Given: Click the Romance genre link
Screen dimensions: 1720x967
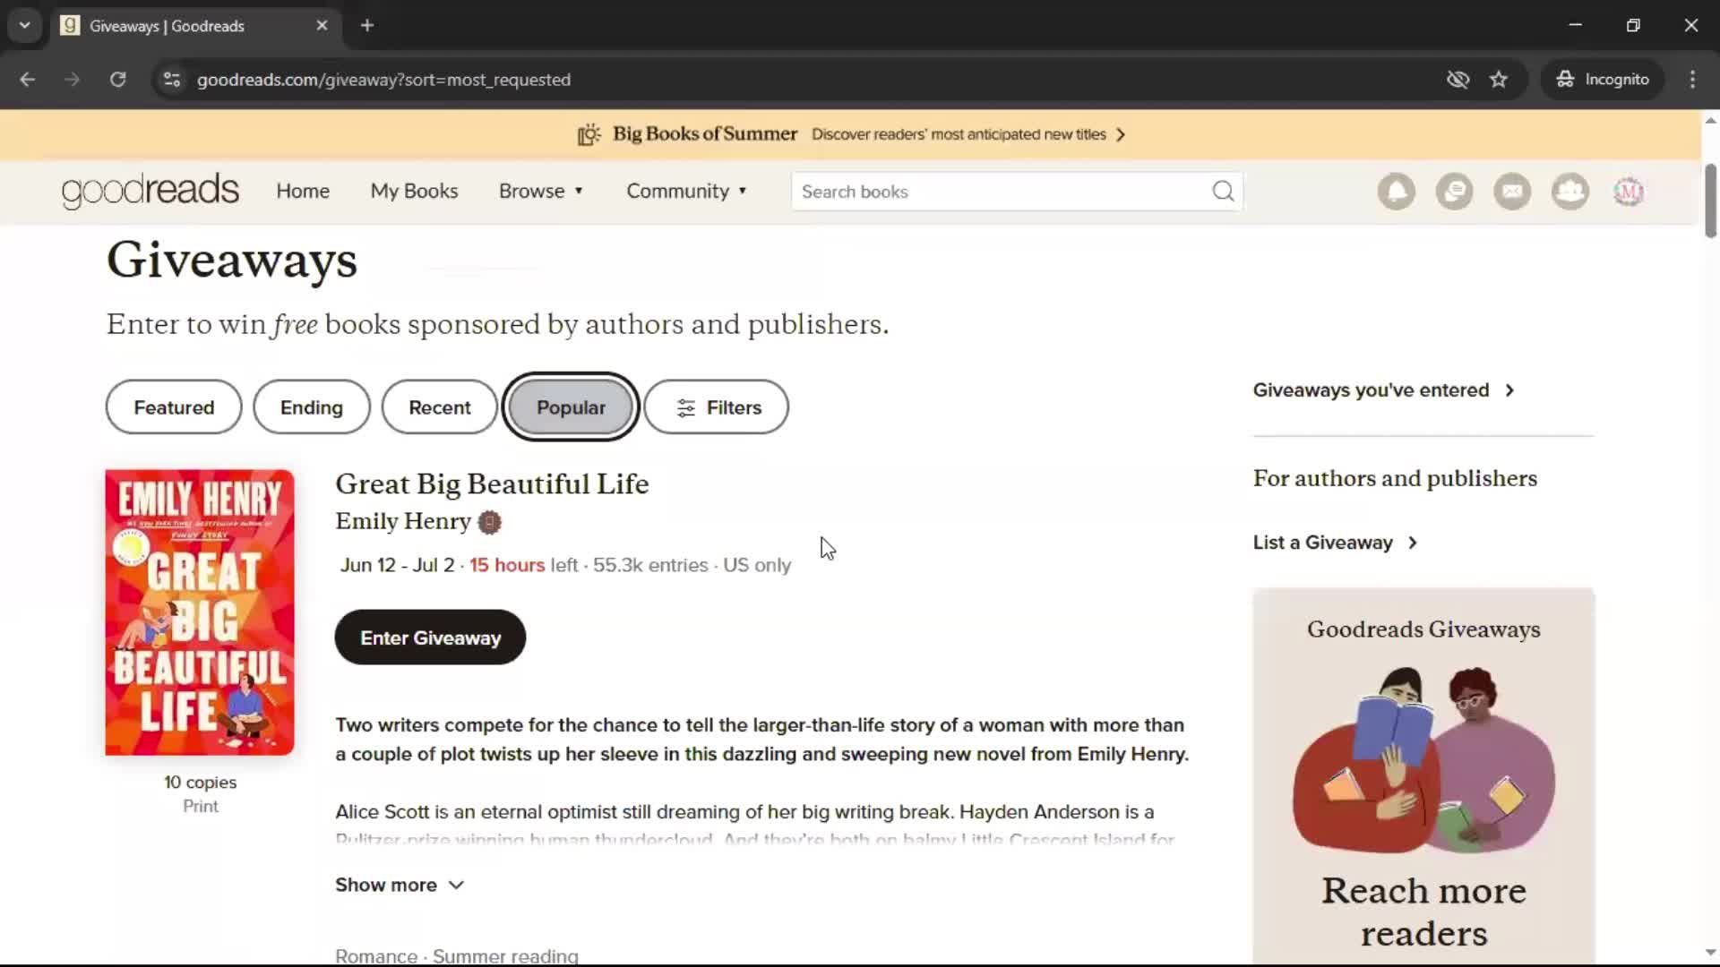Looking at the screenshot, I should 376,955.
